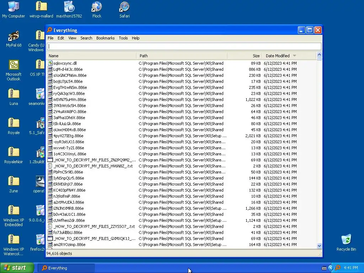Click the file icon of am2RYOzimp.886e
Image resolution: width=364 pixels, height=273 pixels.
pyautogui.click(x=50, y=245)
